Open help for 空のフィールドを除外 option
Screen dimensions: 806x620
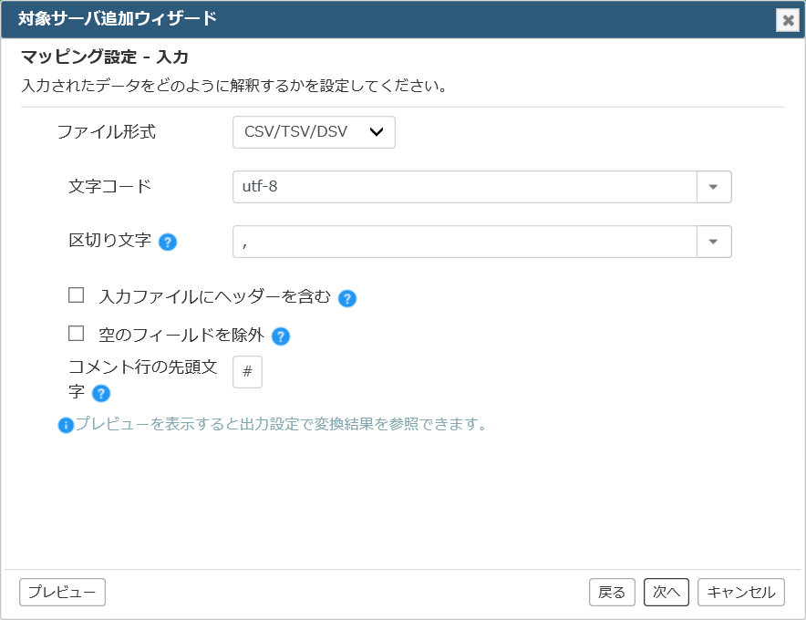pos(281,336)
